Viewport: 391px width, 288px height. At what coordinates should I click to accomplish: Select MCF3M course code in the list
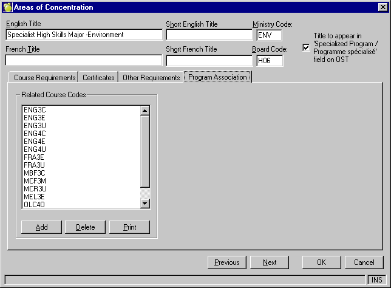35,180
